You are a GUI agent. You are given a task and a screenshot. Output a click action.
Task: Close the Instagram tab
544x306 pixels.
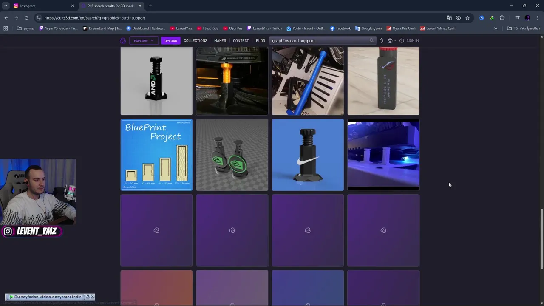(x=72, y=6)
